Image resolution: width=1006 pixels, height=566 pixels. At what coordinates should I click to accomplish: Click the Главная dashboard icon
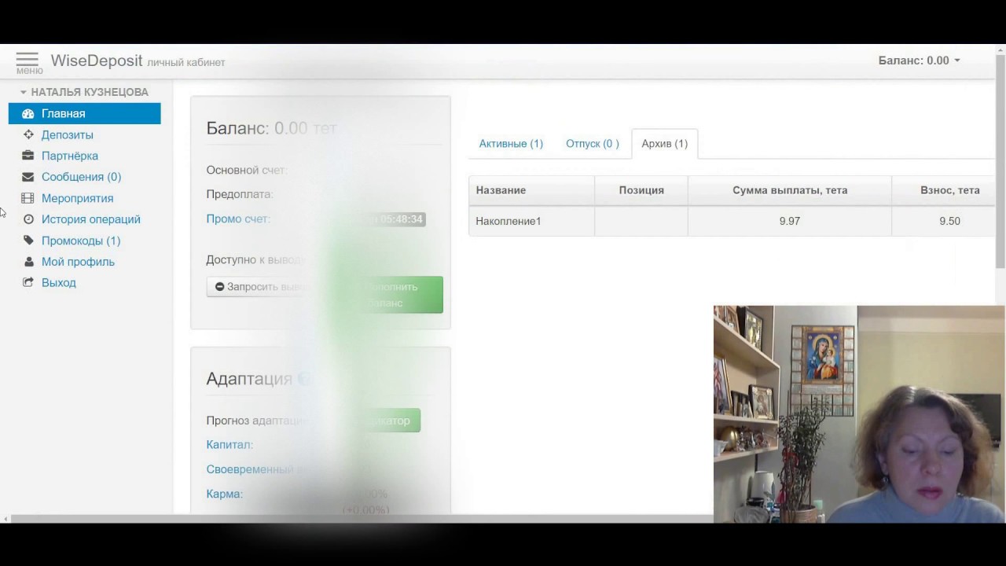[x=28, y=114]
